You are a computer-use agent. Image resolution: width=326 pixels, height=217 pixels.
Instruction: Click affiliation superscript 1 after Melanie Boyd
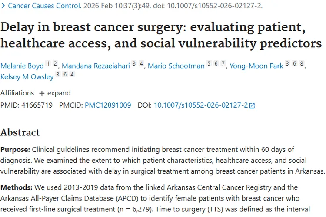click(49, 64)
